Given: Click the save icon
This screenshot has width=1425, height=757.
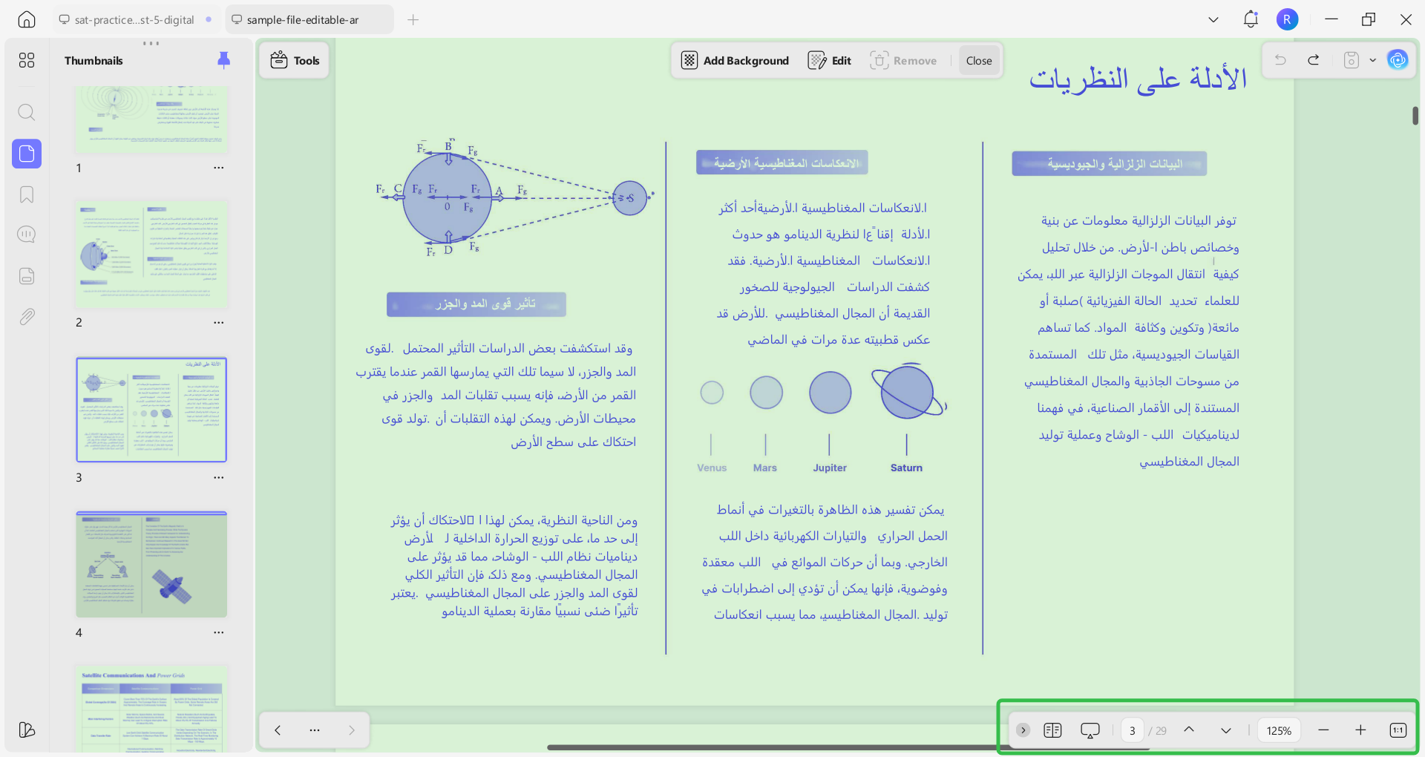Looking at the screenshot, I should tap(1352, 60).
